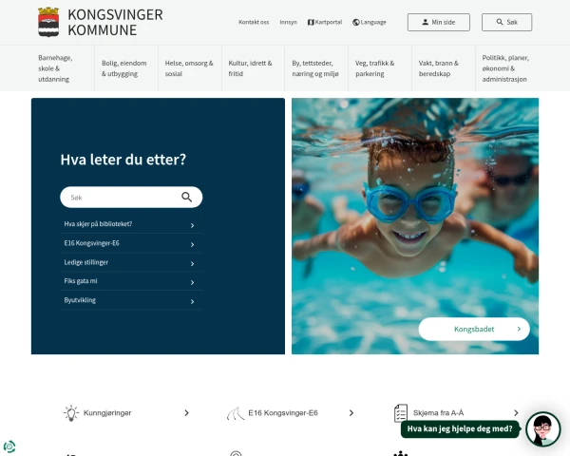Click the magnifier icon in the search field

(x=186, y=197)
